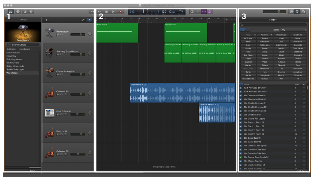Screen dimensions: 314x178
Task: Filter loops by Cinematic keyword
Action: 298,45
